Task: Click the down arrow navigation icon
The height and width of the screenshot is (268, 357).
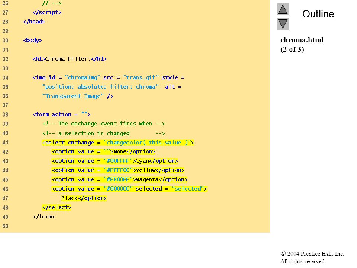Action: (x=283, y=24)
